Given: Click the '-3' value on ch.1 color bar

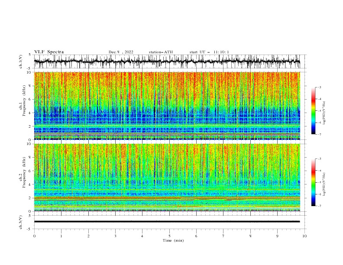Looking at the screenshot, I should click(319, 87).
